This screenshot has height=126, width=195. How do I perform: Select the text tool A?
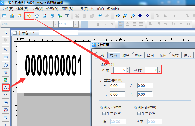6,88
